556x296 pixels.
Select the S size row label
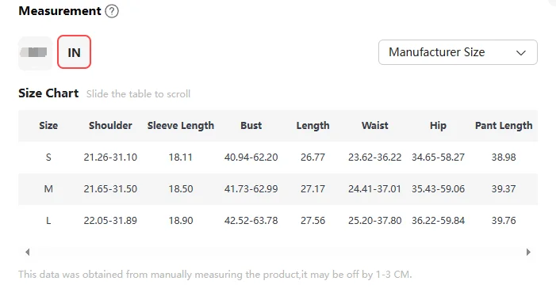point(48,157)
